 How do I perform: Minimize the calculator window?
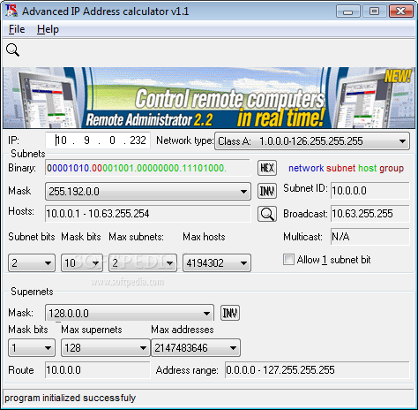tap(348, 11)
